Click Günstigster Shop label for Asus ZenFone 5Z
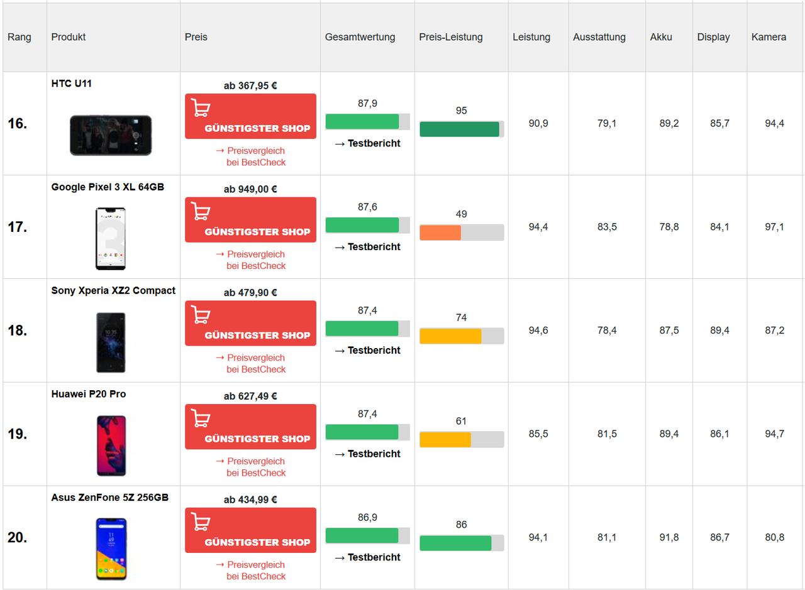The image size is (805, 590). click(257, 542)
